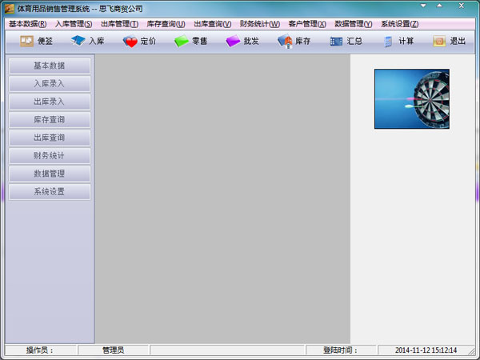Click the 定价 pricing heart icon
Screen dimensions: 480x360
(x=130, y=41)
